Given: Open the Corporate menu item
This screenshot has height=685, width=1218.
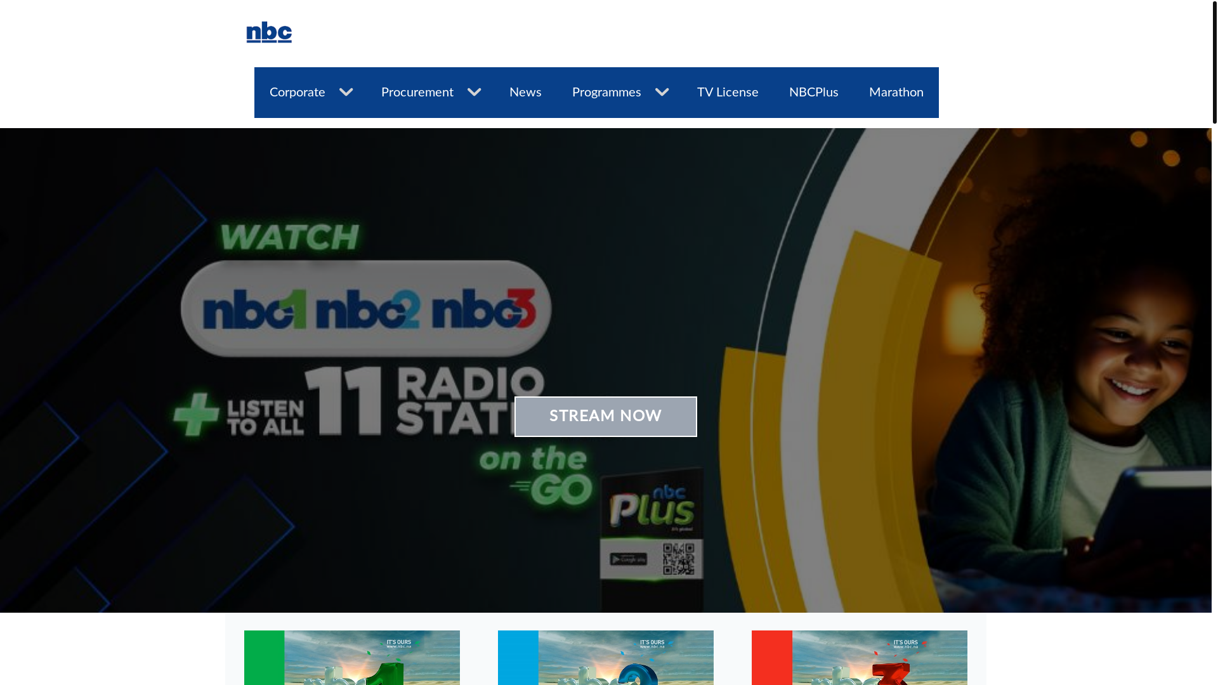Looking at the screenshot, I should pyautogui.click(x=297, y=93).
